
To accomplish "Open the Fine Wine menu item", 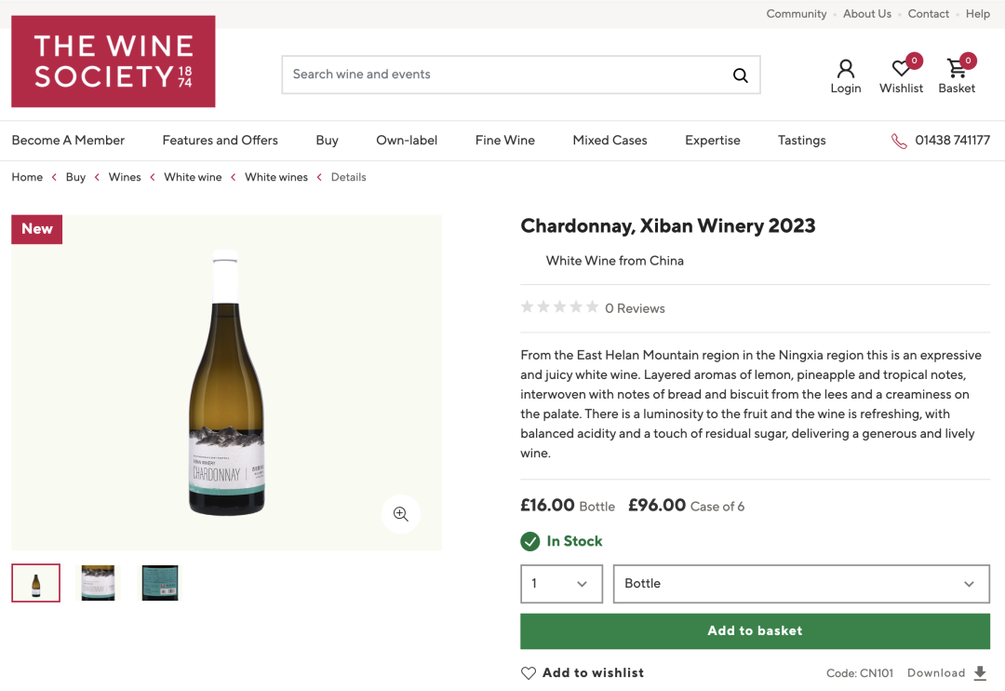I will (505, 141).
